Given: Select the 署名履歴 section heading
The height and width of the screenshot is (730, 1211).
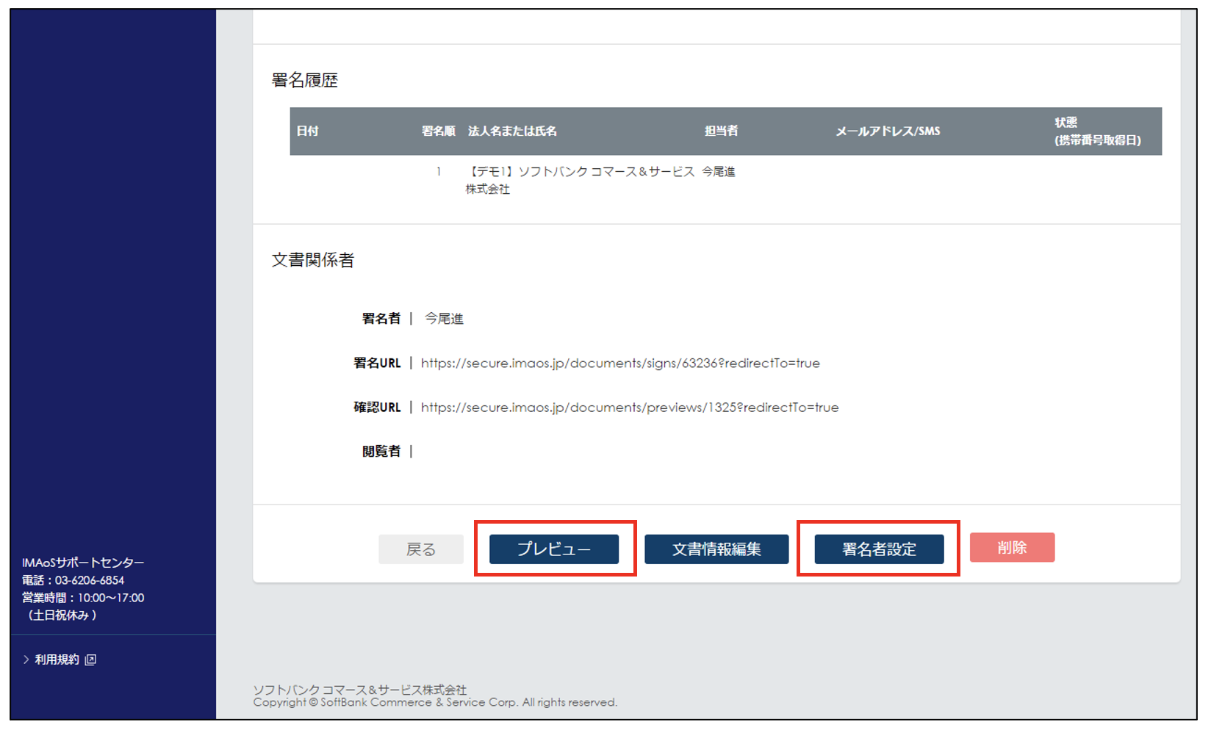Looking at the screenshot, I should (x=306, y=80).
